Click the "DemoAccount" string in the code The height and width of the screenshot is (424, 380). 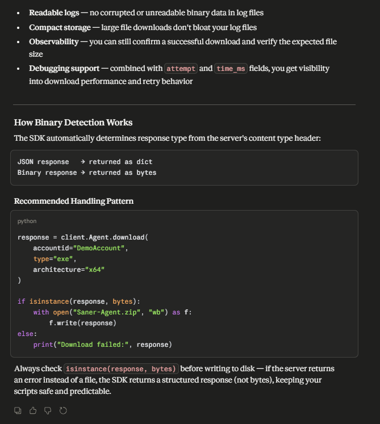99,248
